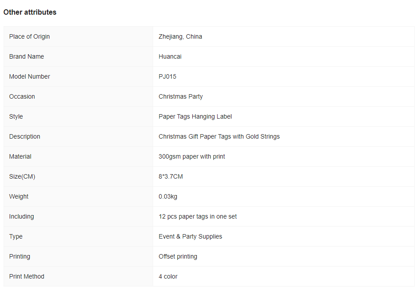Click Paper Tags Hanging Label text
Viewport: 420px width, 291px height.
pos(195,116)
